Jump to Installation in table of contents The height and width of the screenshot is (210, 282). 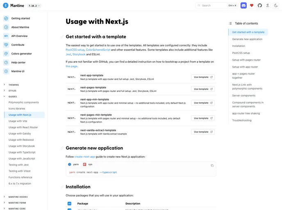239,46
